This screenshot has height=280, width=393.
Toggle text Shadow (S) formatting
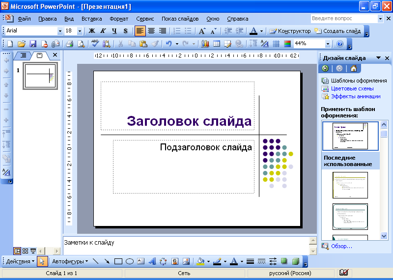pyautogui.click(x=126, y=31)
